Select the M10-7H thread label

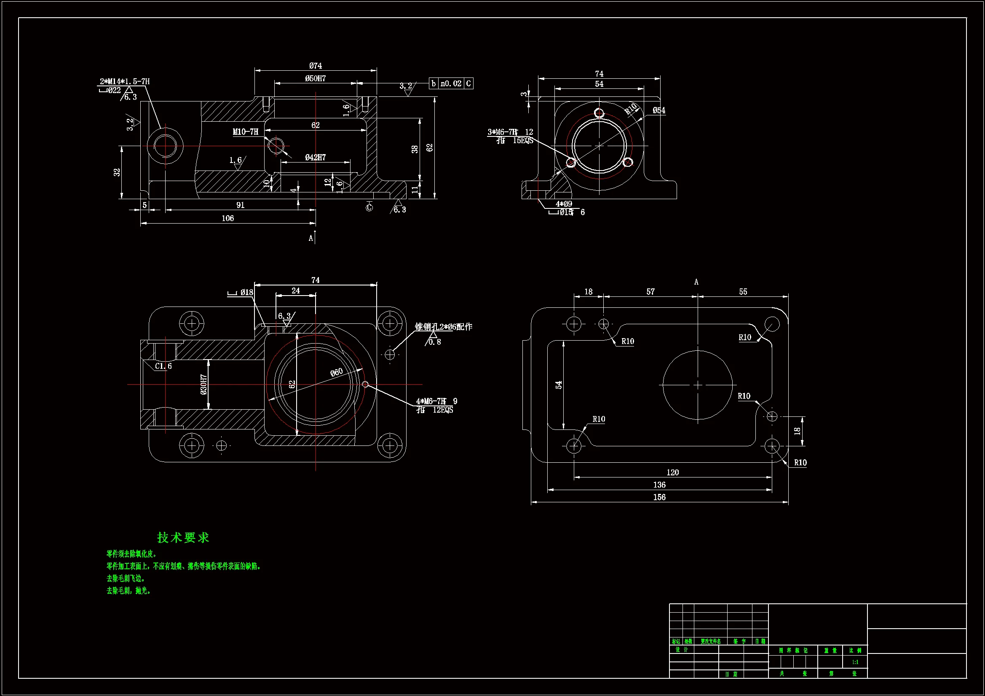click(246, 132)
